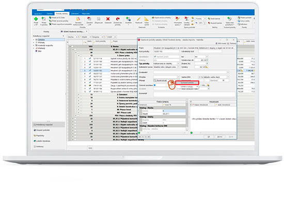Click the Komentář text field
Viewport: 284px width, 197px height.
[x=194, y=94]
